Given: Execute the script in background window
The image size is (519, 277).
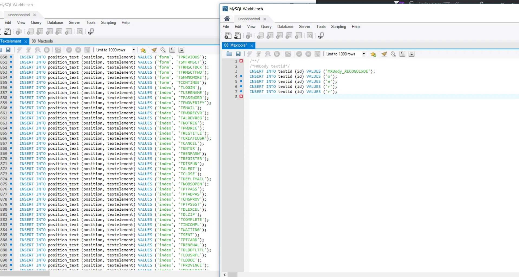Looking at the screenshot, I should (x=19, y=50).
